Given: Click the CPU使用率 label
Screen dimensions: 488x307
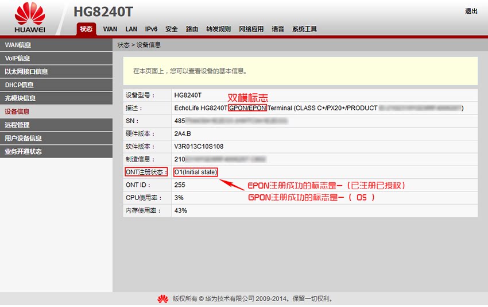Looking at the screenshot, I should pos(144,198).
